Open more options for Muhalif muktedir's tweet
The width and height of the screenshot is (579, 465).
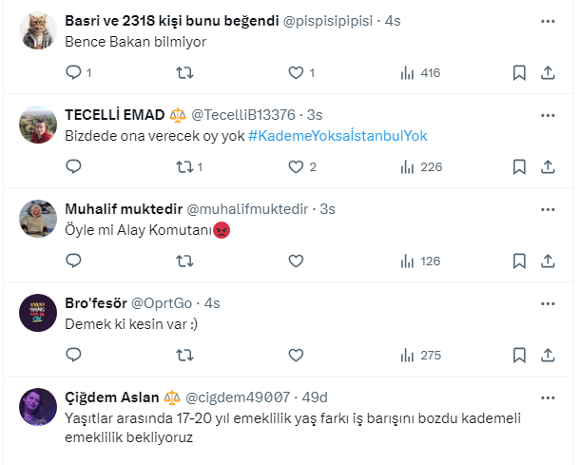[x=548, y=208]
